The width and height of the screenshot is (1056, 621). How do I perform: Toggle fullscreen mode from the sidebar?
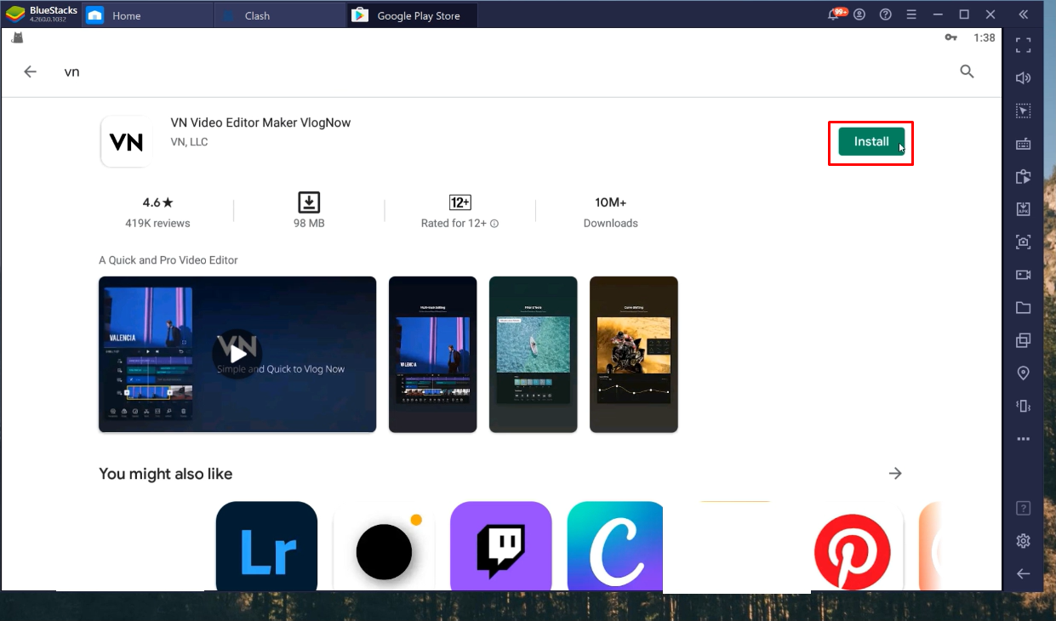pyautogui.click(x=1023, y=45)
